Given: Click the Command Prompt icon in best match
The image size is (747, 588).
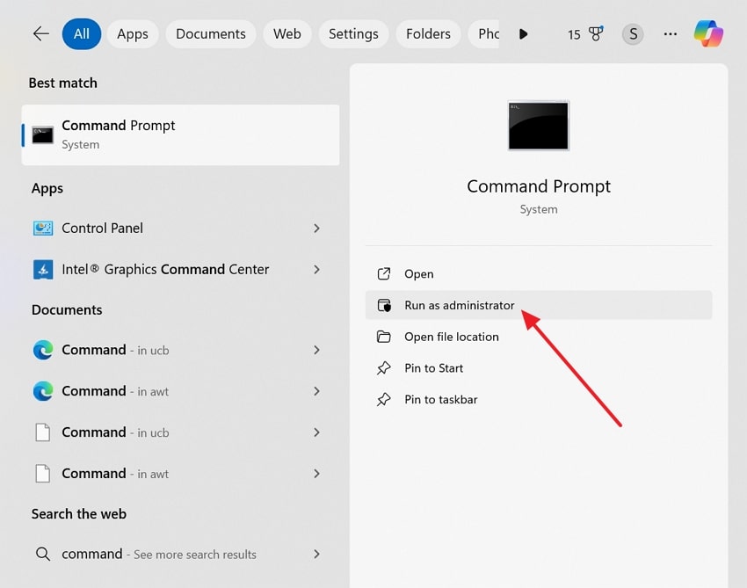Looking at the screenshot, I should point(42,134).
